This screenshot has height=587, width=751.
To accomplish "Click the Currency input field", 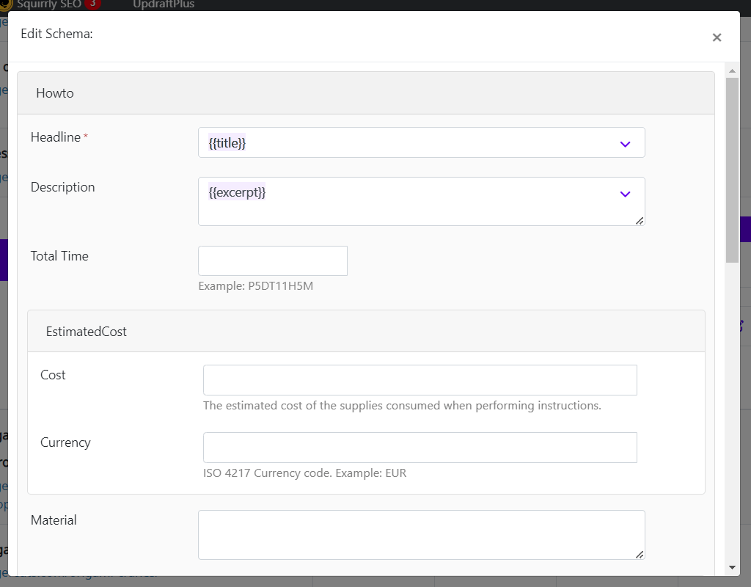I will pyautogui.click(x=420, y=448).
